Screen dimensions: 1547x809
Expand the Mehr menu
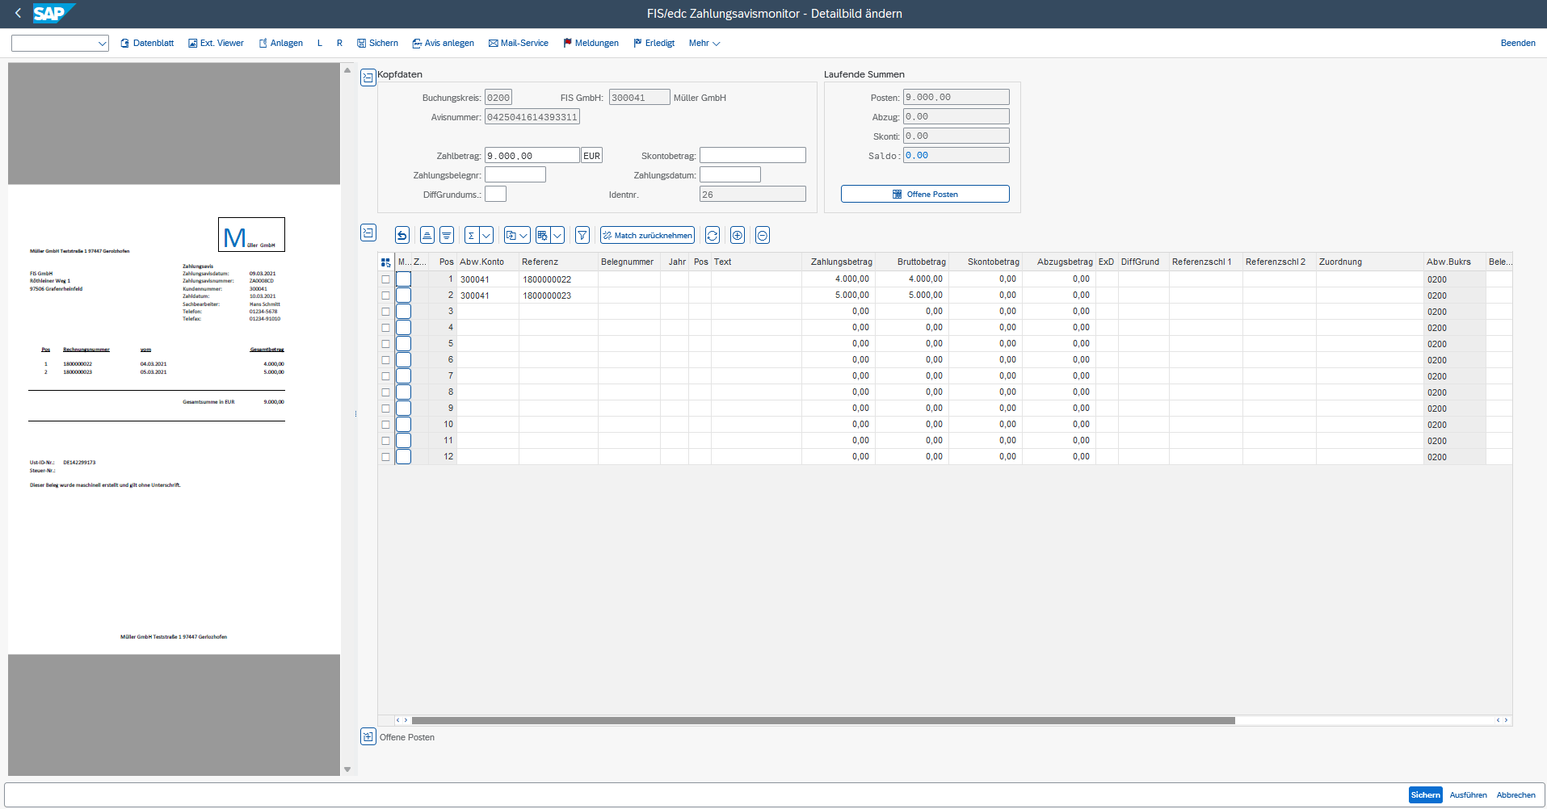pos(704,43)
